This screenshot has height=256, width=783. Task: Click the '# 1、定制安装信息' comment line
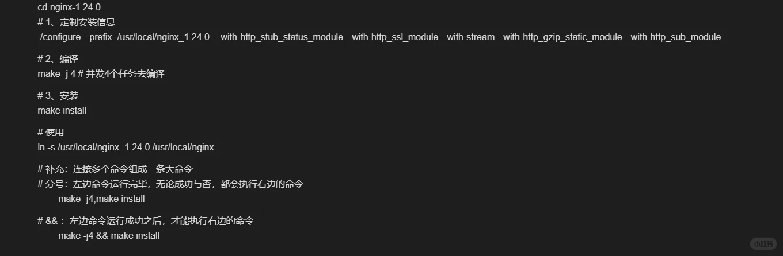point(77,22)
